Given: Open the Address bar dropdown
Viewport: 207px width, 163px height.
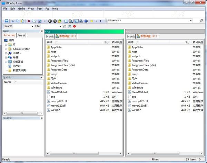Looking at the screenshot, I should [x=191, y=21].
